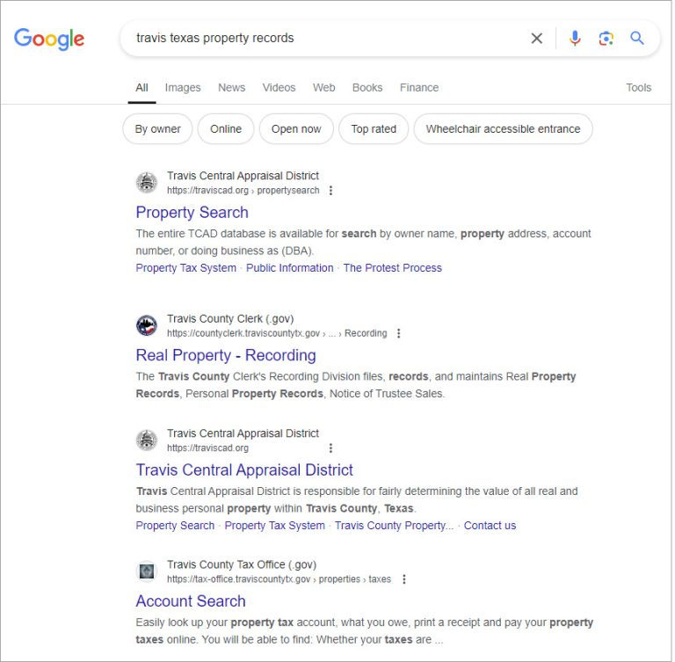The width and height of the screenshot is (675, 662).
Task: Switch to the Images tab
Action: [x=183, y=88]
